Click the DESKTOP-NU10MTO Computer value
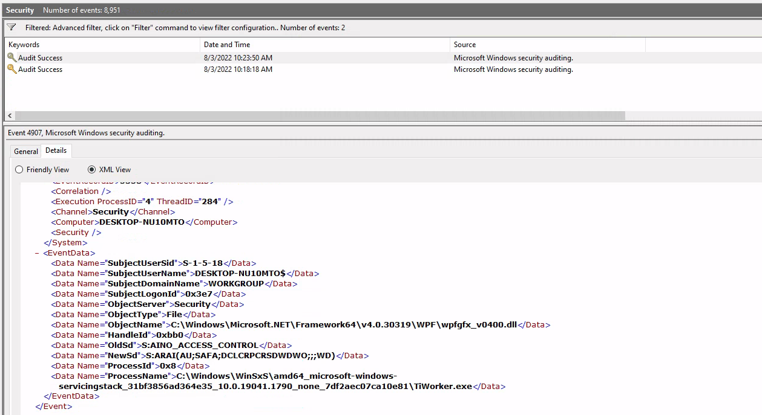This screenshot has width=762, height=415. coord(142,222)
